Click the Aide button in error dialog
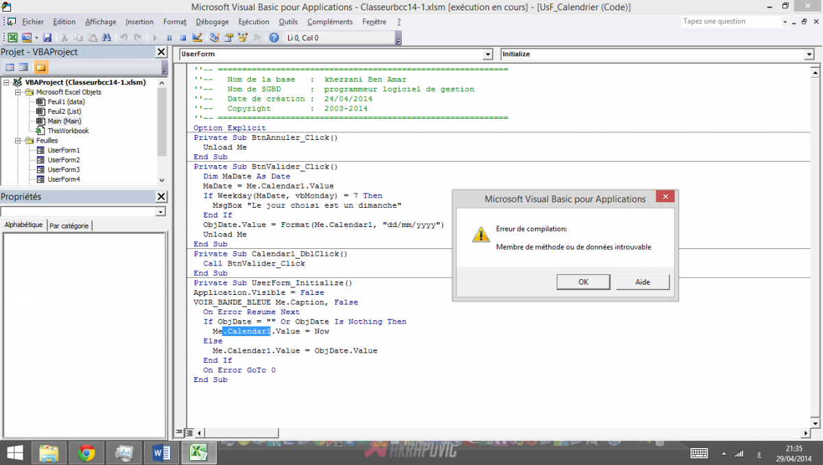The image size is (823, 465). (x=643, y=282)
